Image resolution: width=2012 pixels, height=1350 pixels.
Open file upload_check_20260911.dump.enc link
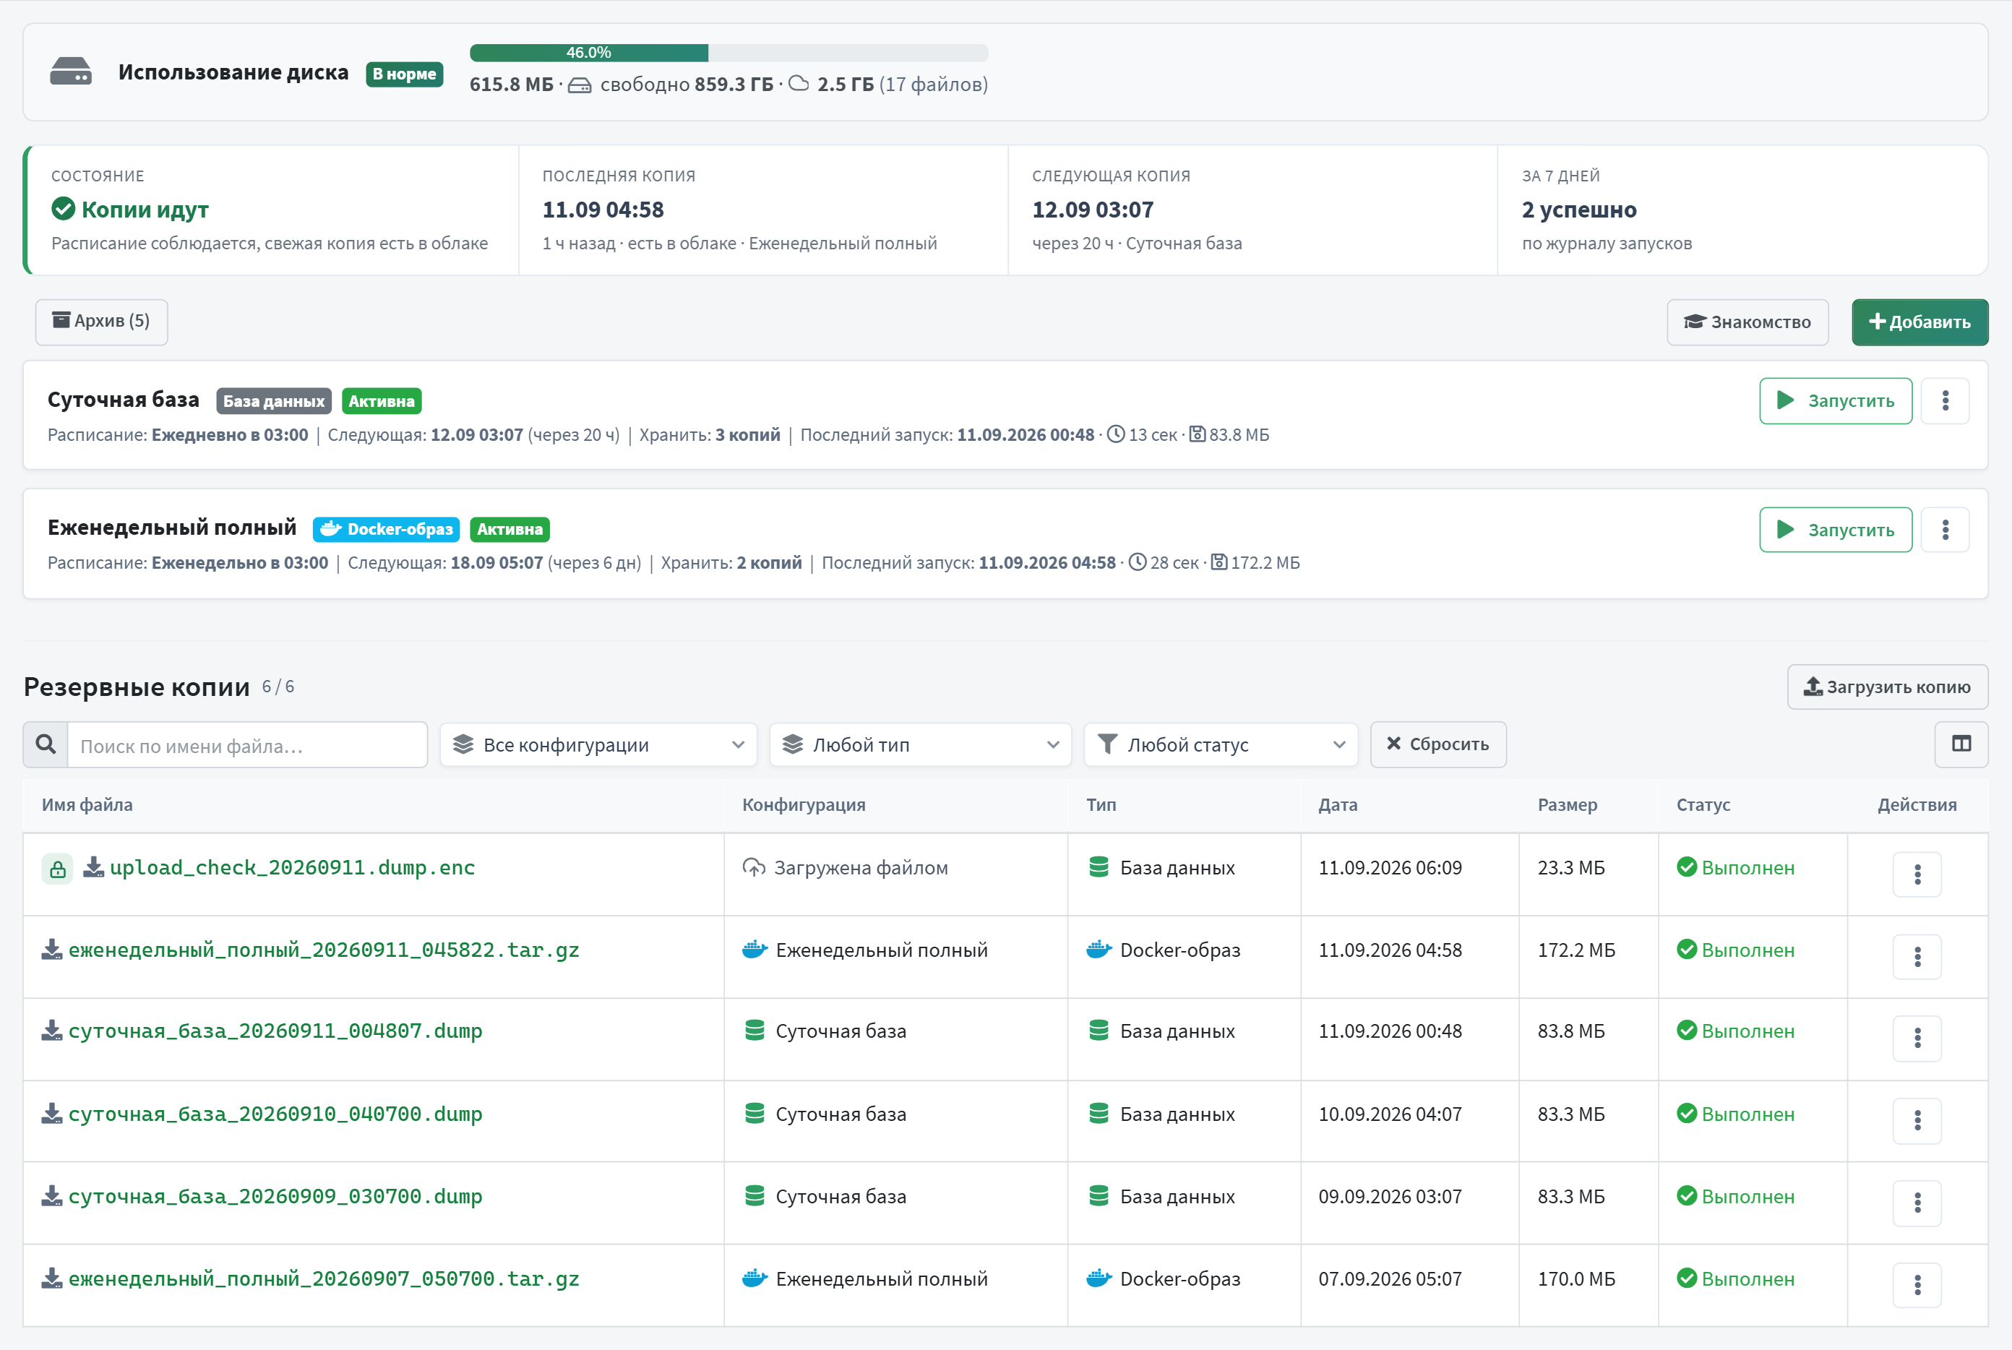click(292, 867)
